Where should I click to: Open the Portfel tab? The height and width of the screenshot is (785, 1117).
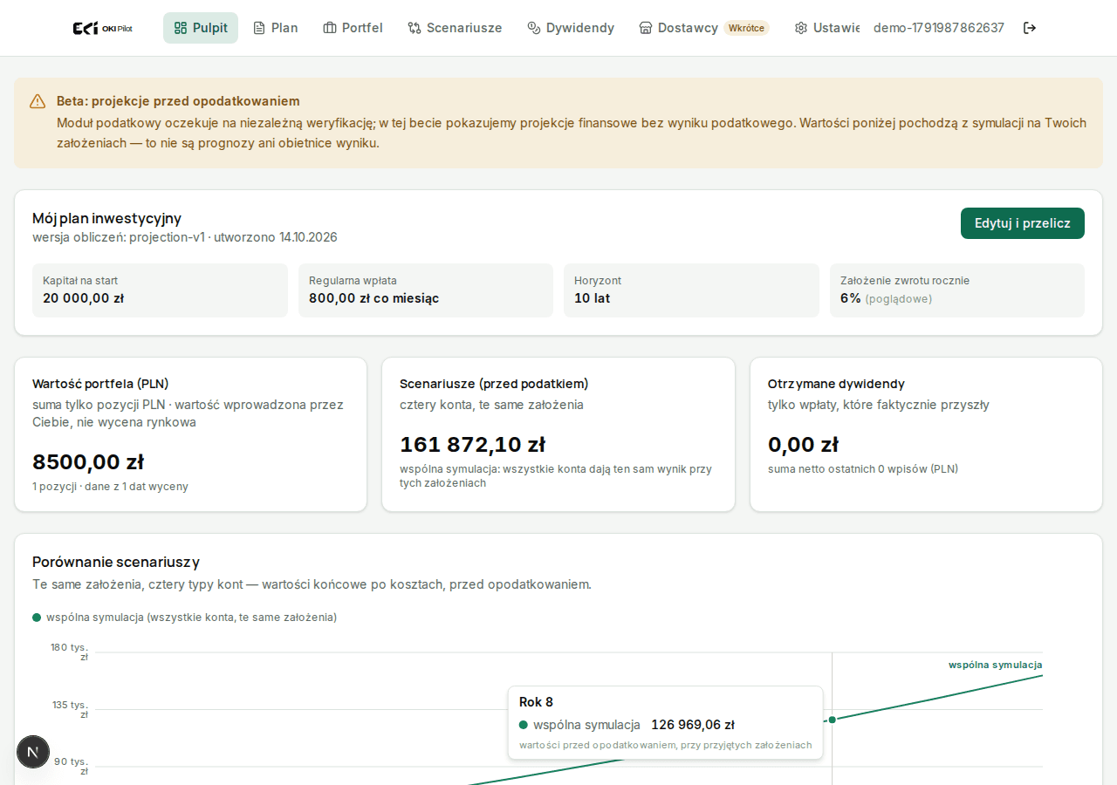click(x=353, y=28)
